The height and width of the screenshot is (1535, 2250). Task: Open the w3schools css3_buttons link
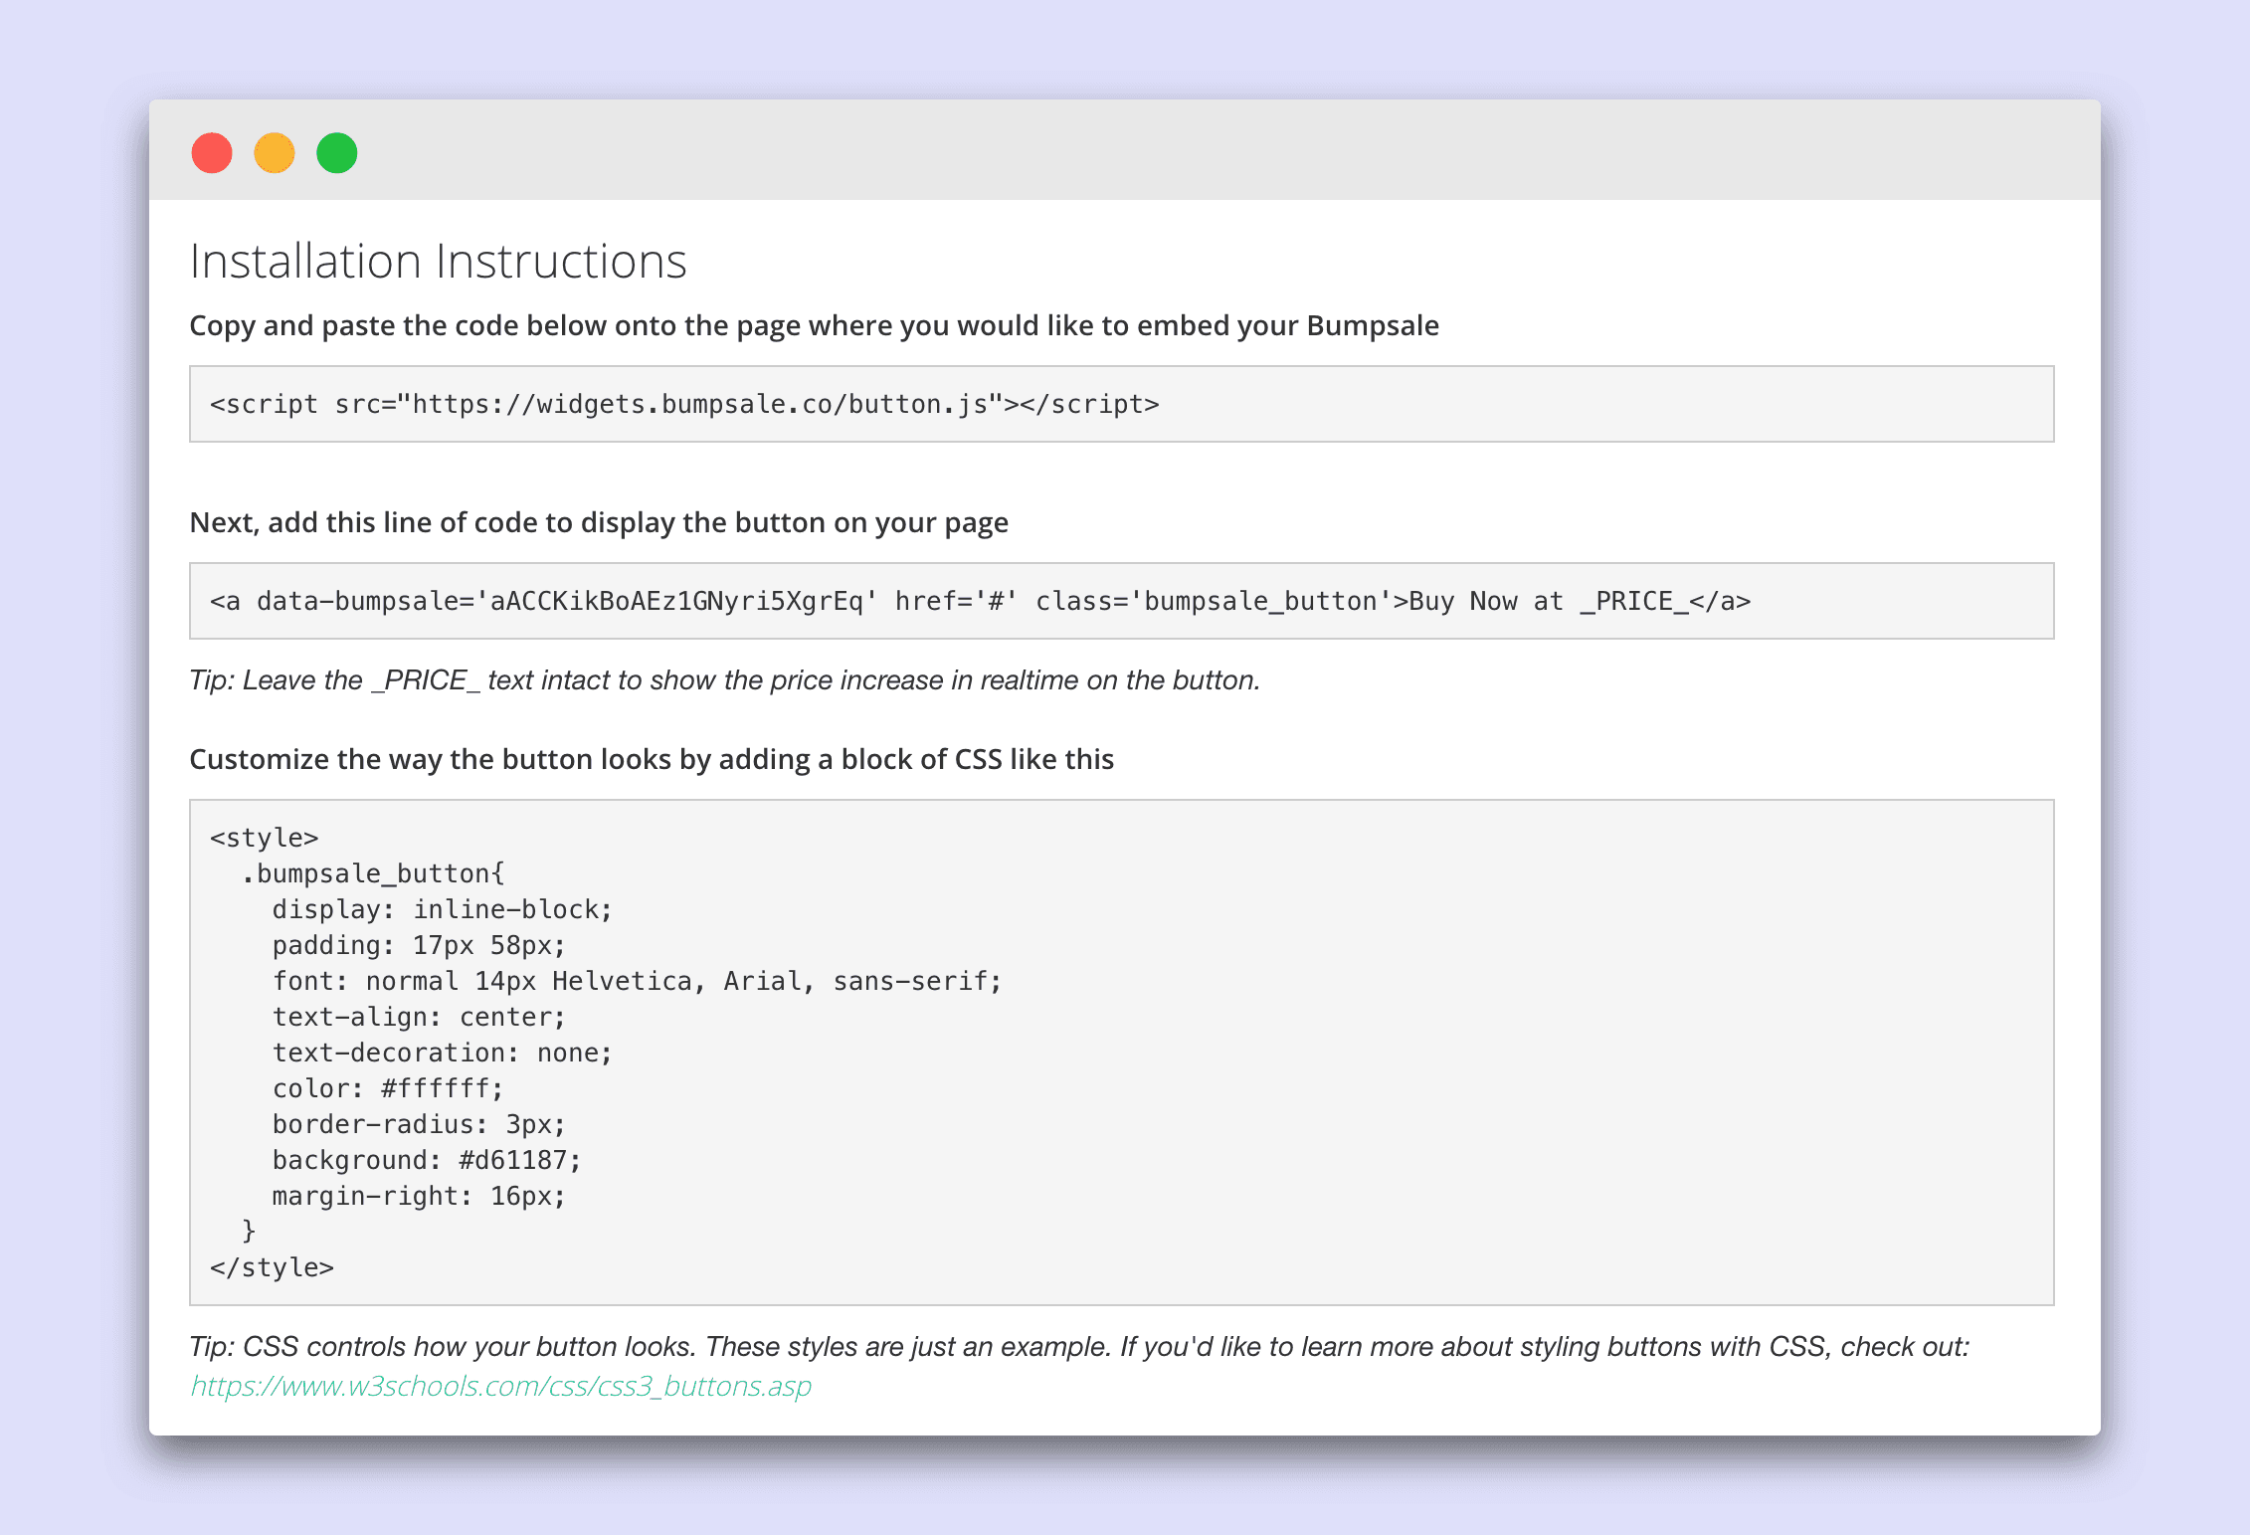coord(500,1386)
